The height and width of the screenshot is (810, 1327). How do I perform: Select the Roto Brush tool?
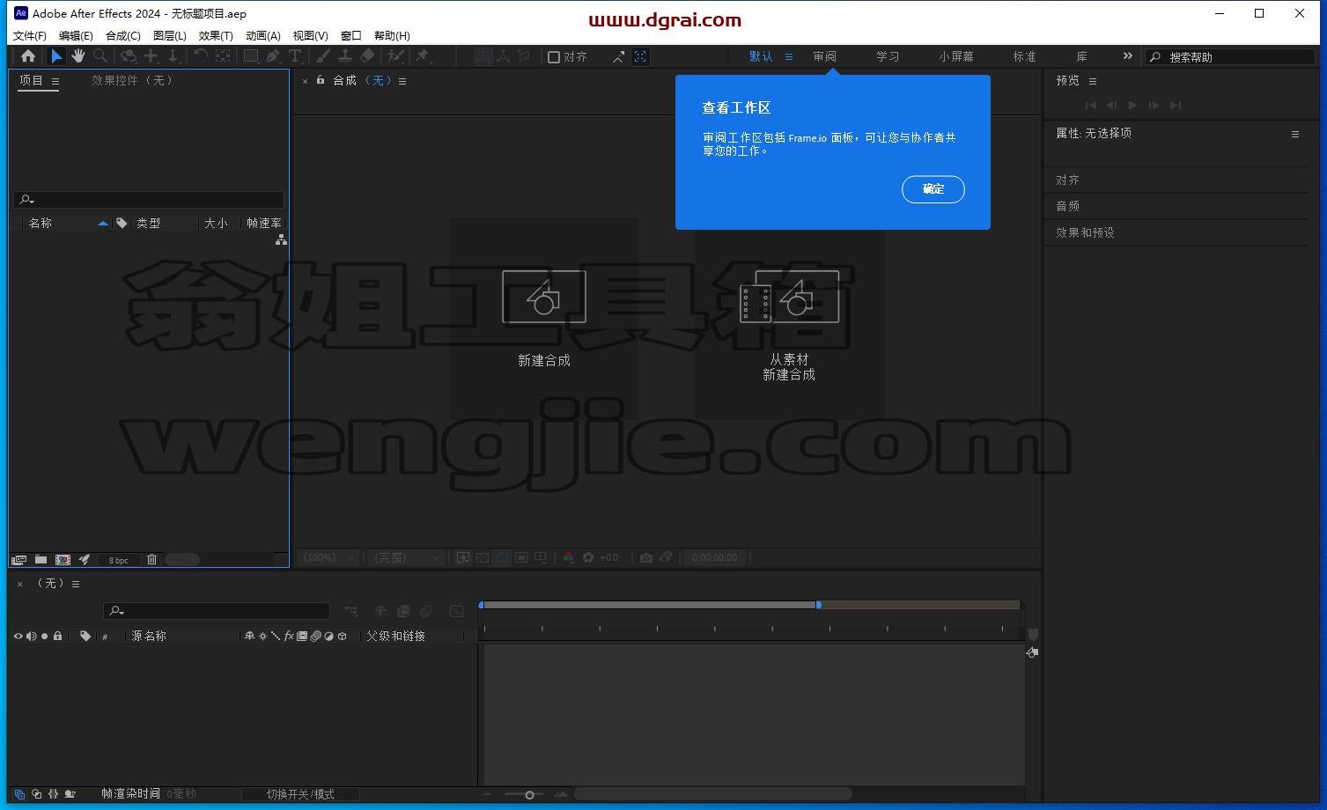tap(396, 56)
